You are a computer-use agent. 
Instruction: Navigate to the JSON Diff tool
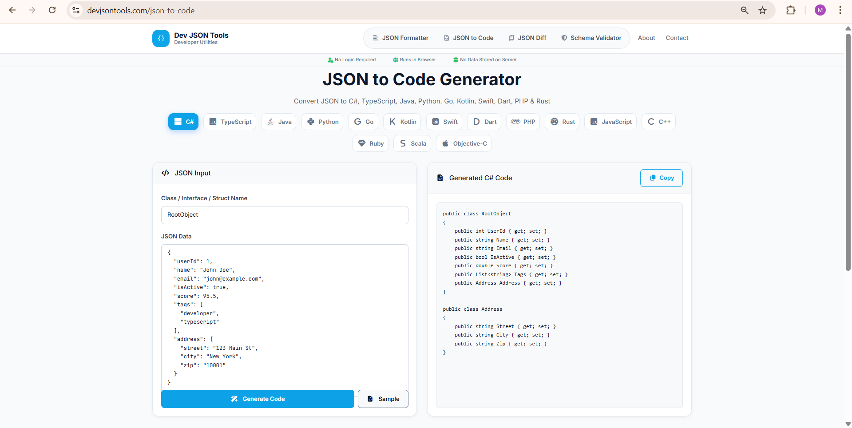pos(527,38)
